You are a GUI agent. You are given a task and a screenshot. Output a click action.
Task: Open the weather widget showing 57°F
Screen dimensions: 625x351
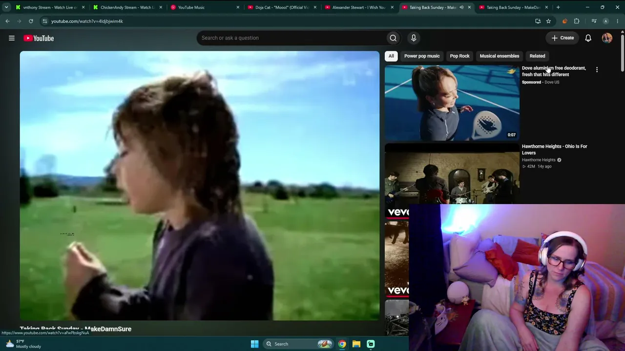23,344
